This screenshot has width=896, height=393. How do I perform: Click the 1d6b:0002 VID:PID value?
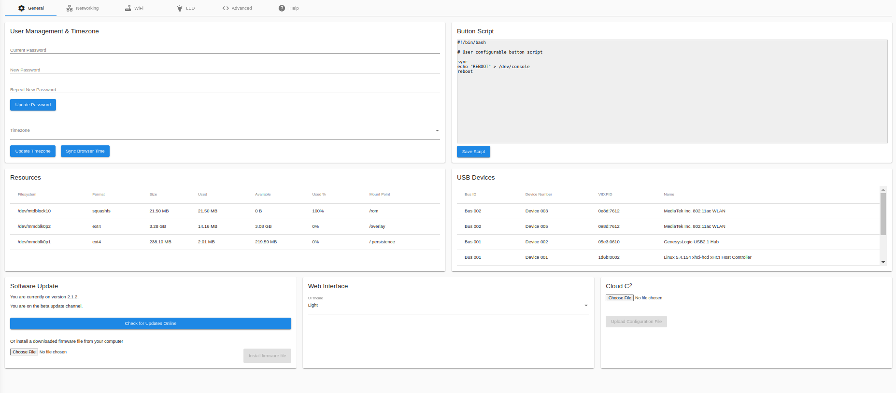609,257
